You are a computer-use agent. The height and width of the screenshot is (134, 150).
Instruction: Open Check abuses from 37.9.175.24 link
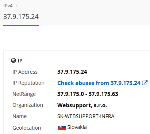click(x=103, y=83)
